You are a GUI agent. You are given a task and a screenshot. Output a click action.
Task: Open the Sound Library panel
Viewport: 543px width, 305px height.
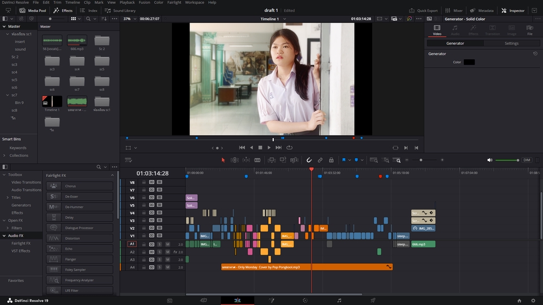tap(120, 10)
